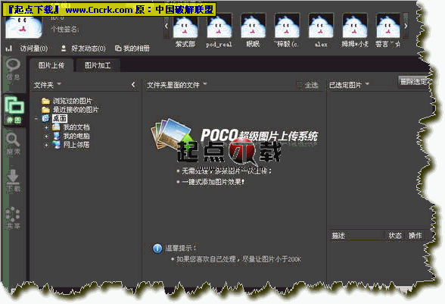Click the 温馨提示 info icon
The height and width of the screenshot is (304, 445).
coord(157,248)
